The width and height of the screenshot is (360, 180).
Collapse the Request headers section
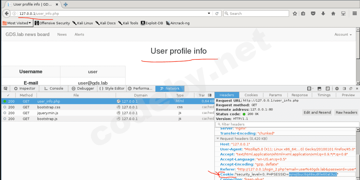click(217, 139)
